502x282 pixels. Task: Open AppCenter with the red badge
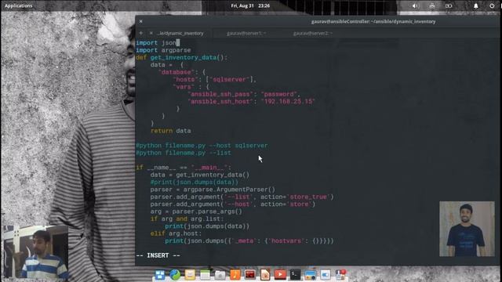pyautogui.click(x=340, y=275)
